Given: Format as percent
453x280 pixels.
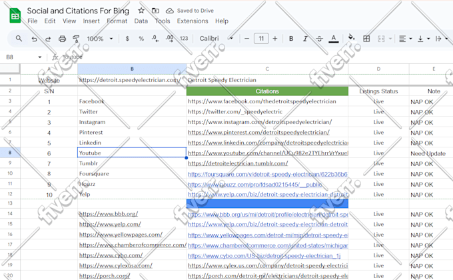Looking at the screenshot, I should pos(141,39).
